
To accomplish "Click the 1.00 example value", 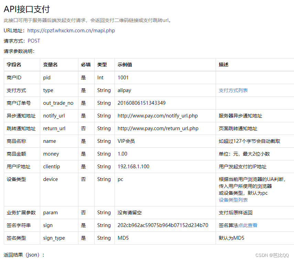I will click(x=122, y=154).
